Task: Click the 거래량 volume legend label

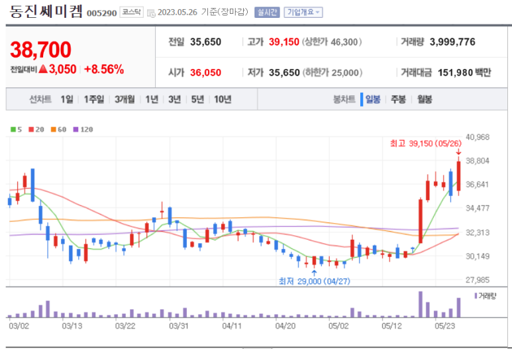Action: pyautogui.click(x=487, y=296)
